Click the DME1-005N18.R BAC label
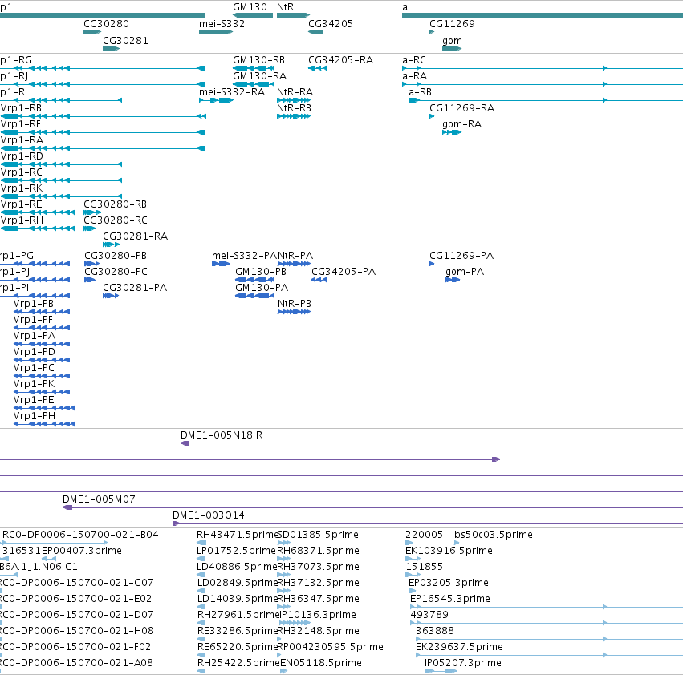Screen dimensions: 683x675 point(222,435)
